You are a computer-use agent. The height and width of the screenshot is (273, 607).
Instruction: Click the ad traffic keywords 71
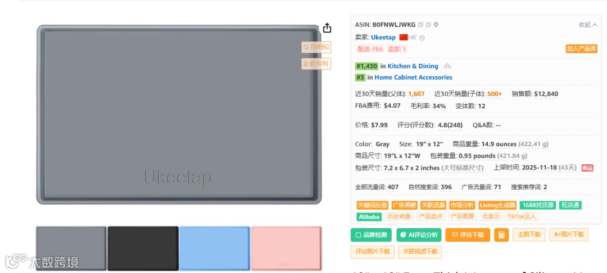coord(497,187)
